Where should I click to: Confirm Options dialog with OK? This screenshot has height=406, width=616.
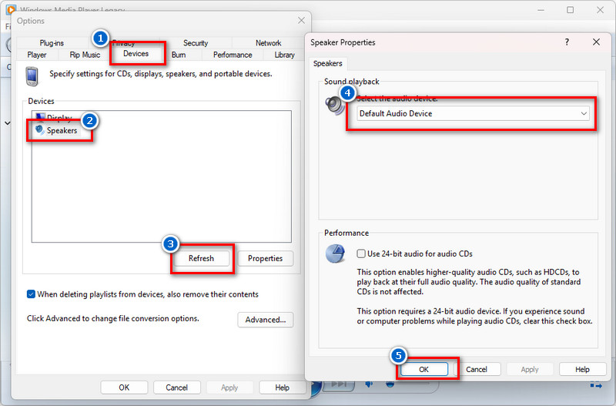pos(124,388)
